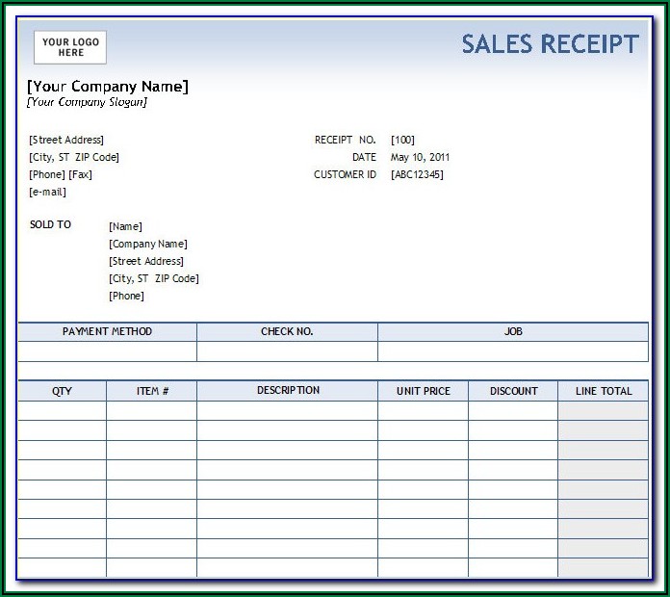The image size is (670, 597).
Task: Select the customer ID [ABC12345] value
Action: tap(417, 175)
